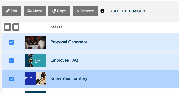Viewport: 179px width, 93px height.
Task: Open the Know Your Territory link
Action: [x=69, y=78]
